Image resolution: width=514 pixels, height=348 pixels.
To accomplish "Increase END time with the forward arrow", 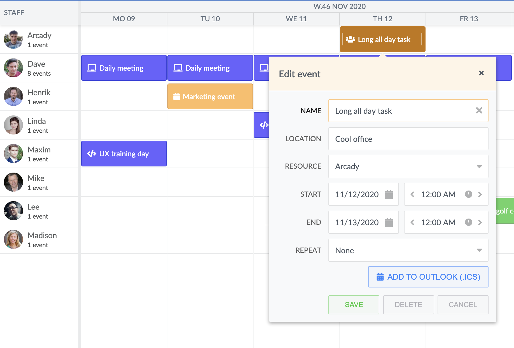I will (x=480, y=222).
